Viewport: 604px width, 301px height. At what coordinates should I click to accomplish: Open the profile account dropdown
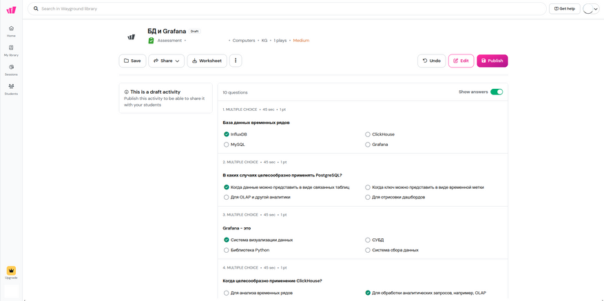[591, 9]
